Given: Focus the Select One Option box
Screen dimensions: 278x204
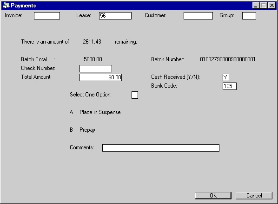Looking at the screenshot, I should click(135, 95).
